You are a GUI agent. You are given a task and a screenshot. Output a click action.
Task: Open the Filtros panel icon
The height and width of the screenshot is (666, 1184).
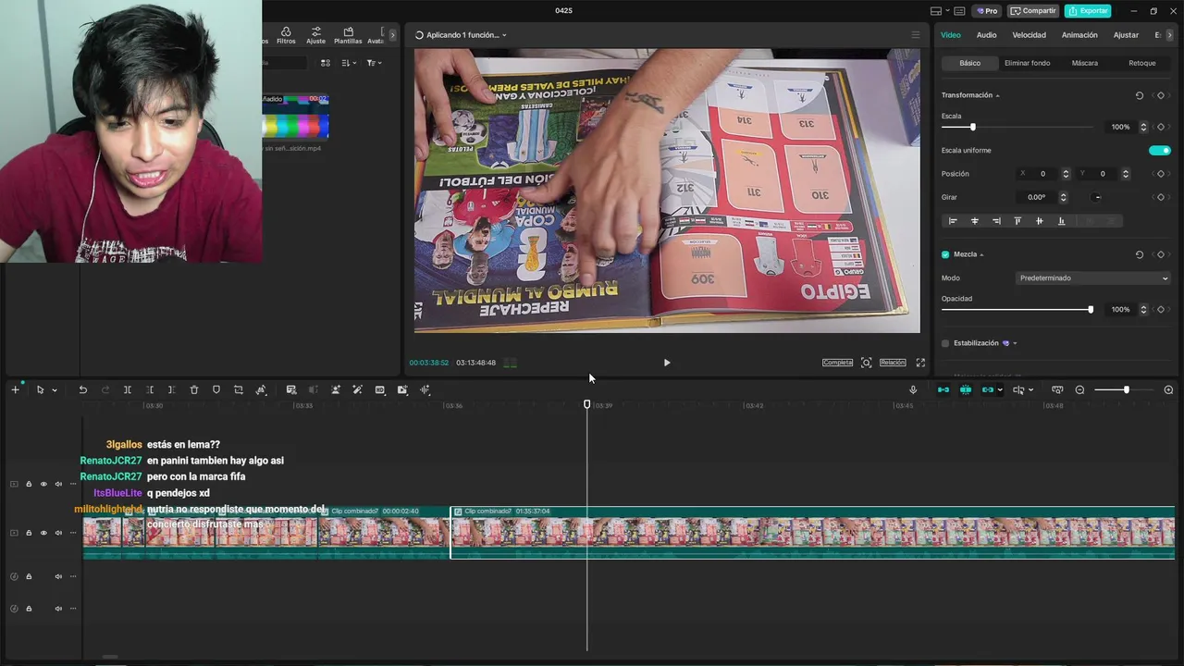pyautogui.click(x=286, y=35)
